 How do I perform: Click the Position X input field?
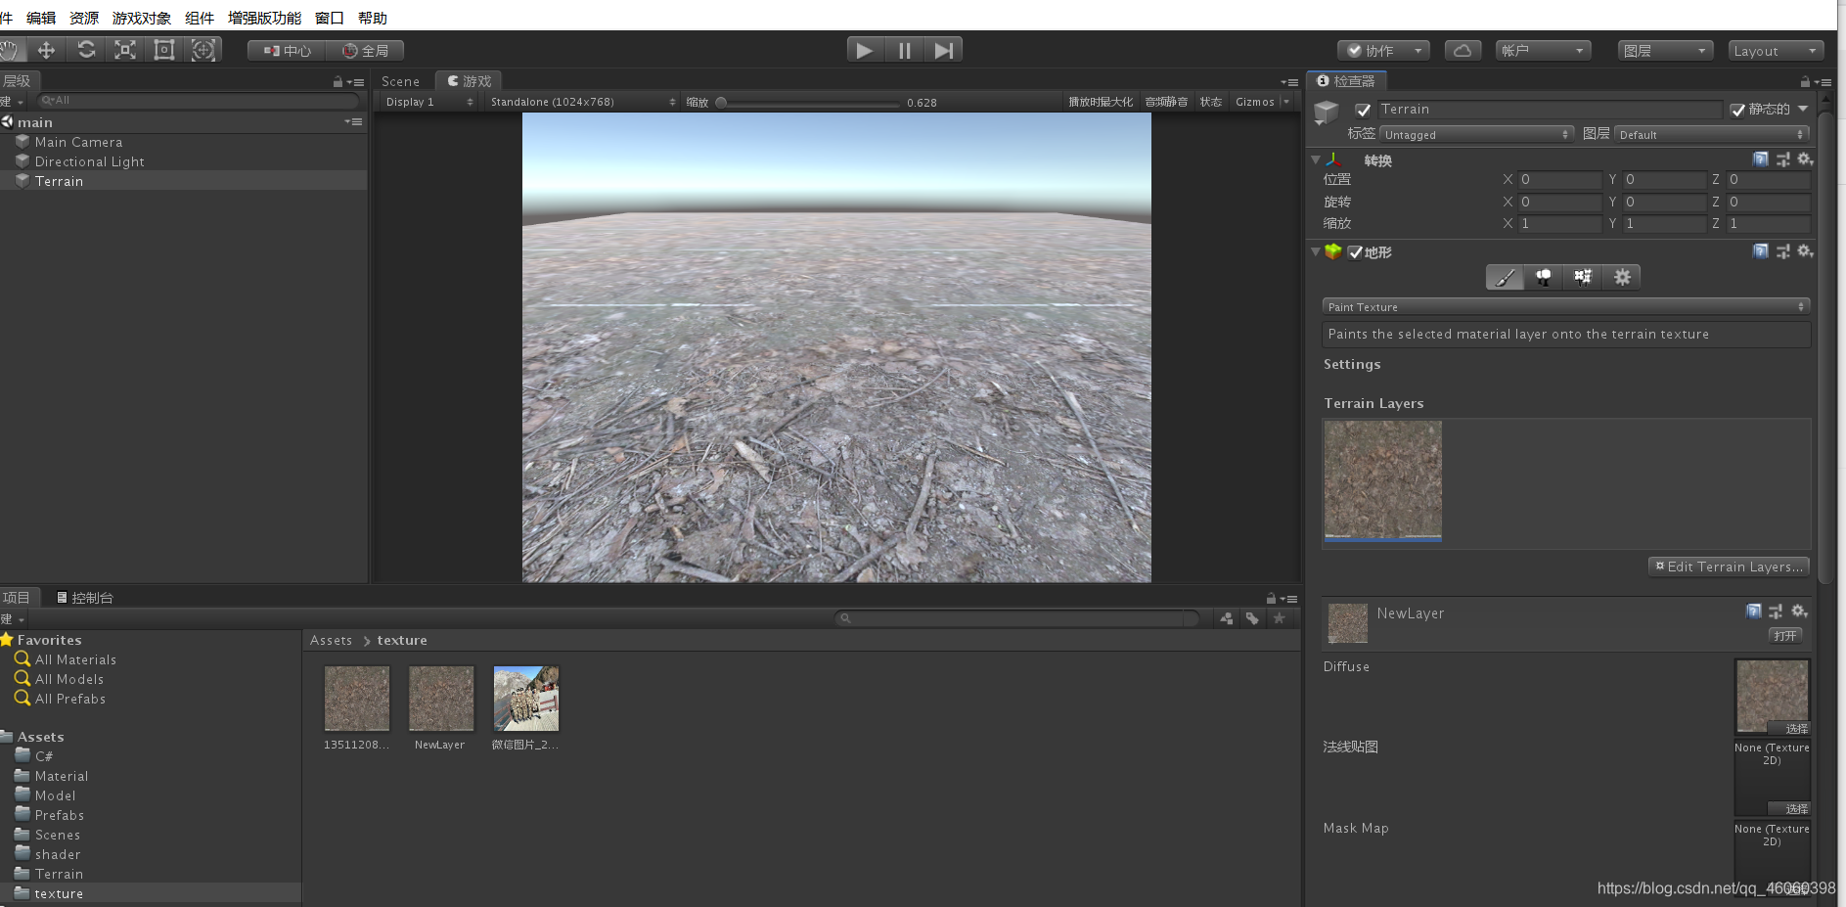point(1561,180)
